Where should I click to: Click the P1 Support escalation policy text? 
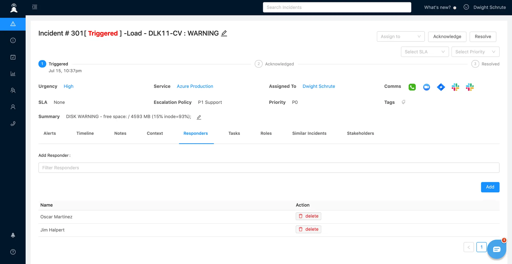point(210,102)
